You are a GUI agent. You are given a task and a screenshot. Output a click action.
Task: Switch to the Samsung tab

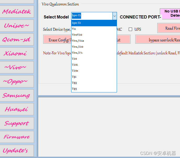tap(17, 95)
